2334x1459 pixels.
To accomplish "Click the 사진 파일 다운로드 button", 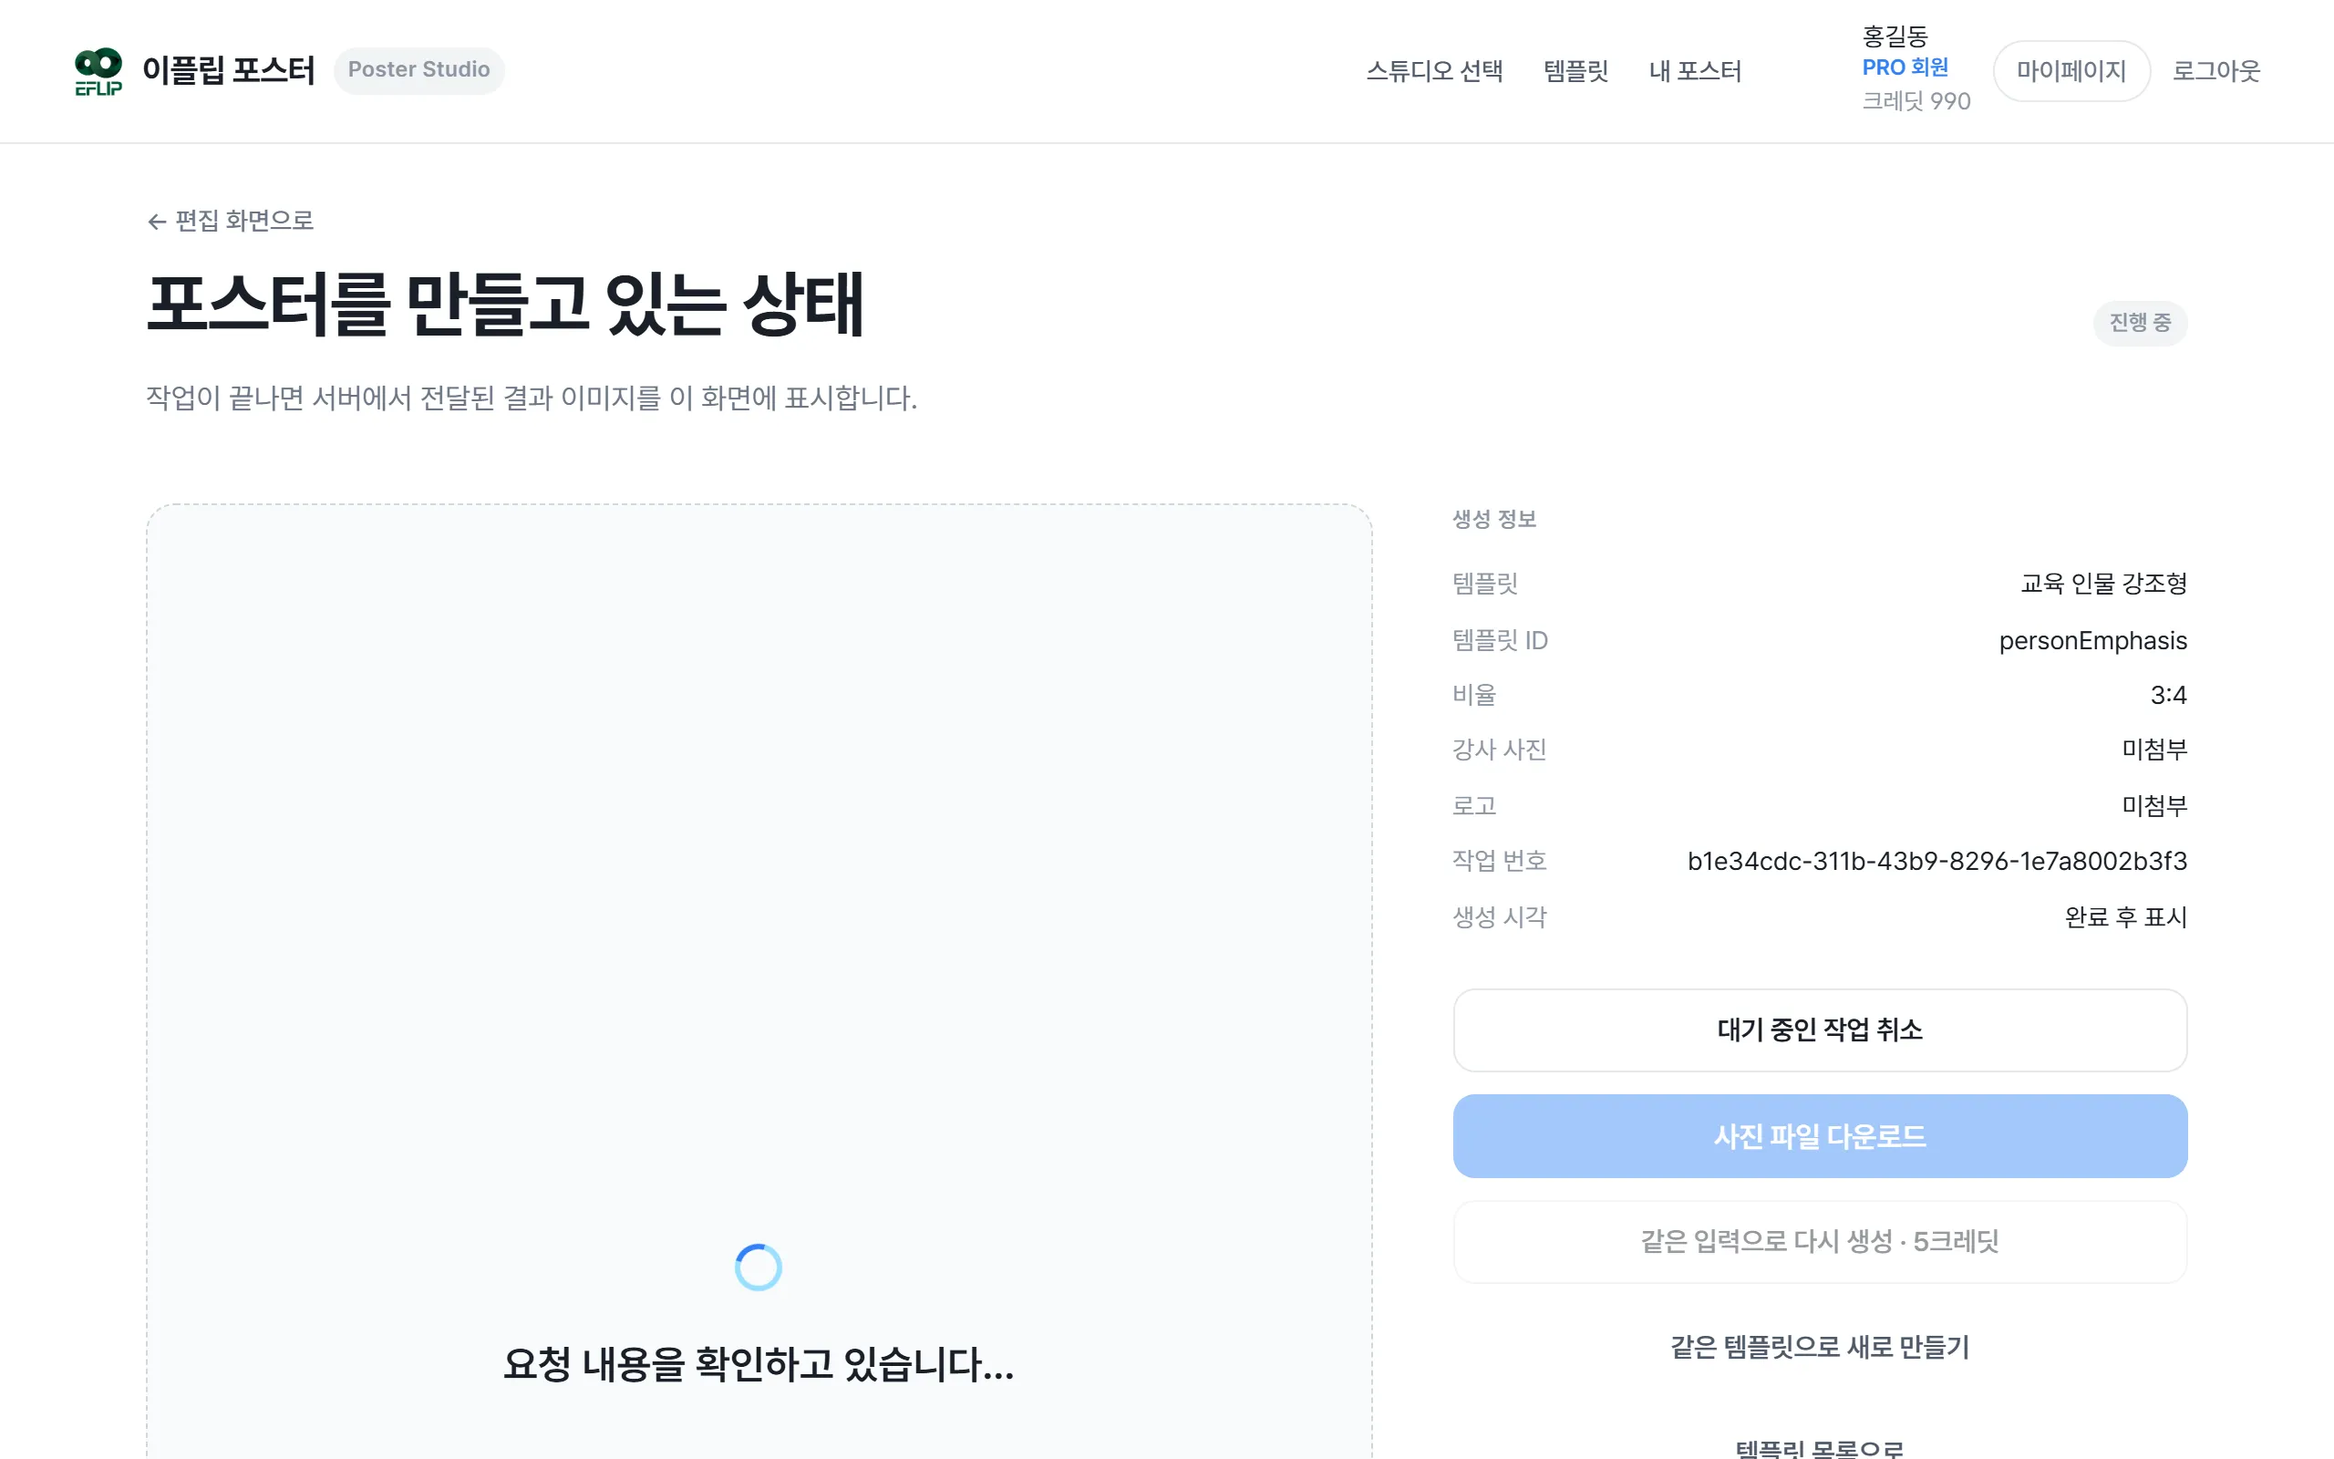I will [1820, 1136].
